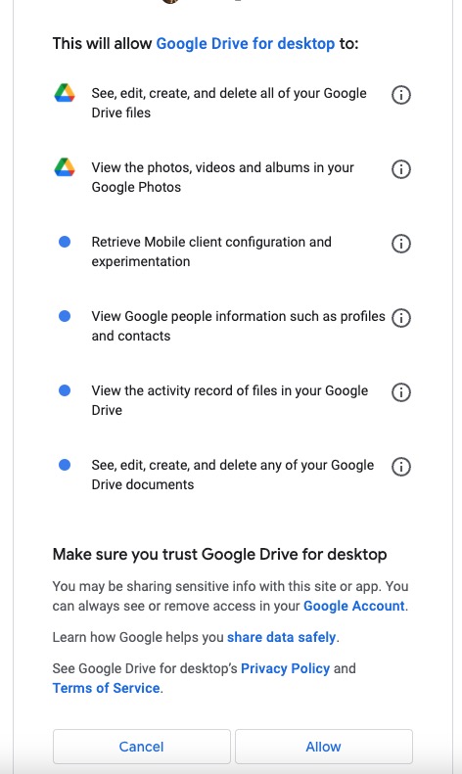
Task: Open info icon for Google Drive files permission
Action: (400, 94)
